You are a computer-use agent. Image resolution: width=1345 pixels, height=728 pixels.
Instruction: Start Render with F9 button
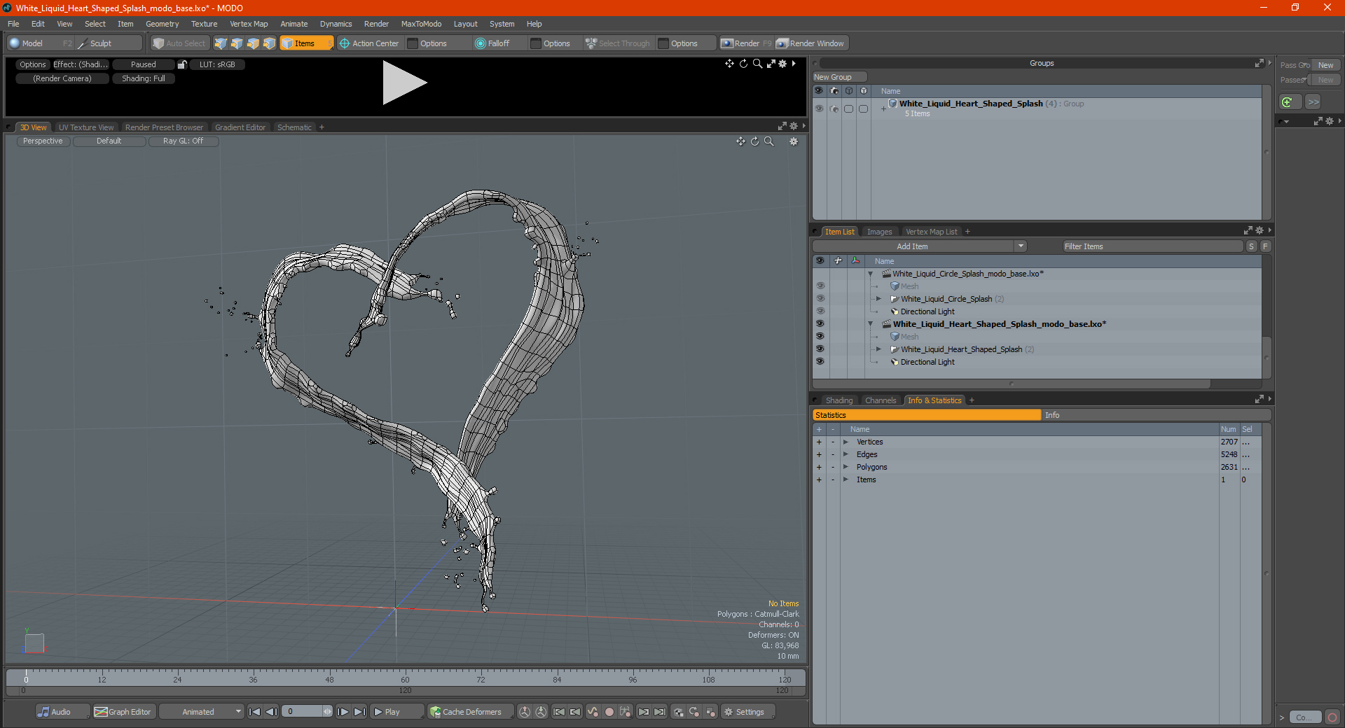[x=746, y=43]
